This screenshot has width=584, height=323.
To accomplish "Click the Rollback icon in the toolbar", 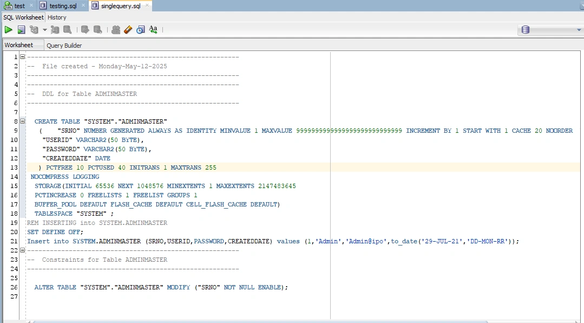I will (97, 30).
